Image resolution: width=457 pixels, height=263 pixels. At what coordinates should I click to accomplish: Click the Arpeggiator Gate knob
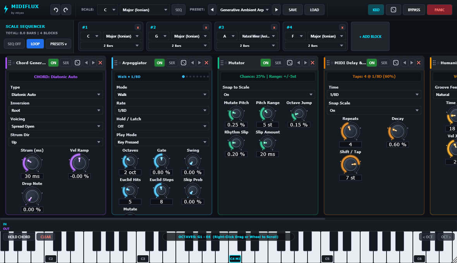point(161,161)
